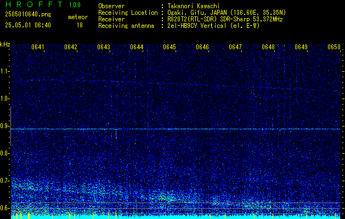Screen dimensions: 345x219
Task: Click the 2el-HB9CV Vertical antenna text
Action: tap(214, 26)
